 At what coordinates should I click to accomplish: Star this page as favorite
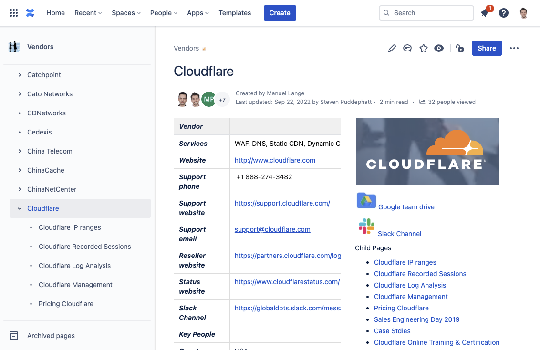click(x=424, y=48)
